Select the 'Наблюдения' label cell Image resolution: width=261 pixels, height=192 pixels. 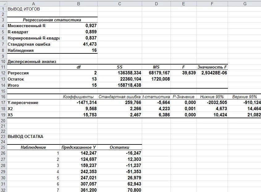[x=33, y=50]
